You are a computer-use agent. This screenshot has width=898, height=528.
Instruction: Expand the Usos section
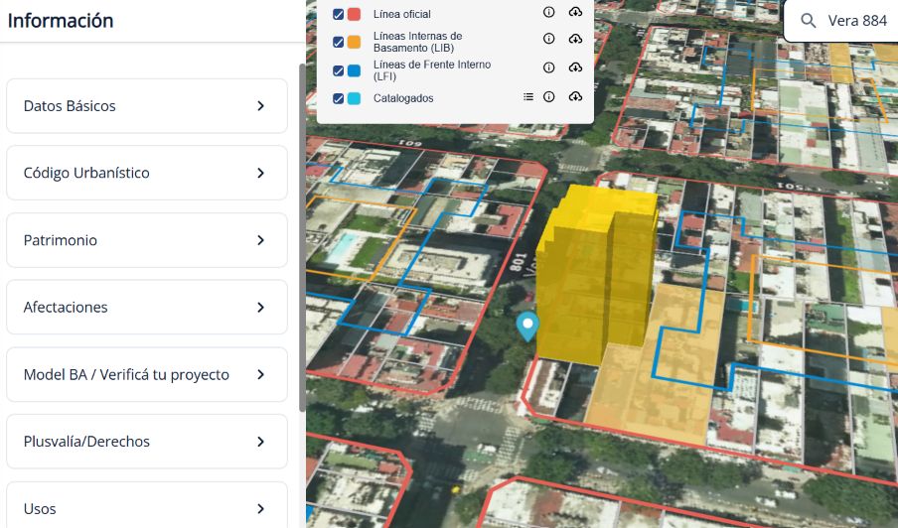pos(147,506)
